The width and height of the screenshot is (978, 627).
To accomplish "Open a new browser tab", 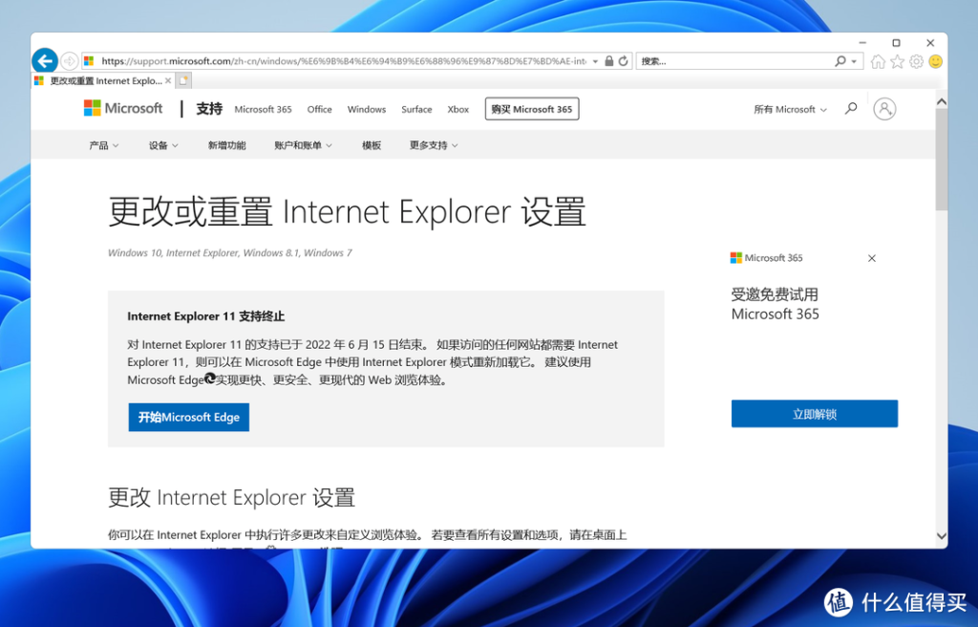I will (x=183, y=80).
